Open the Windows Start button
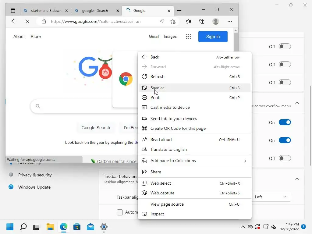The height and width of the screenshot is (234, 312). [x=10, y=227]
